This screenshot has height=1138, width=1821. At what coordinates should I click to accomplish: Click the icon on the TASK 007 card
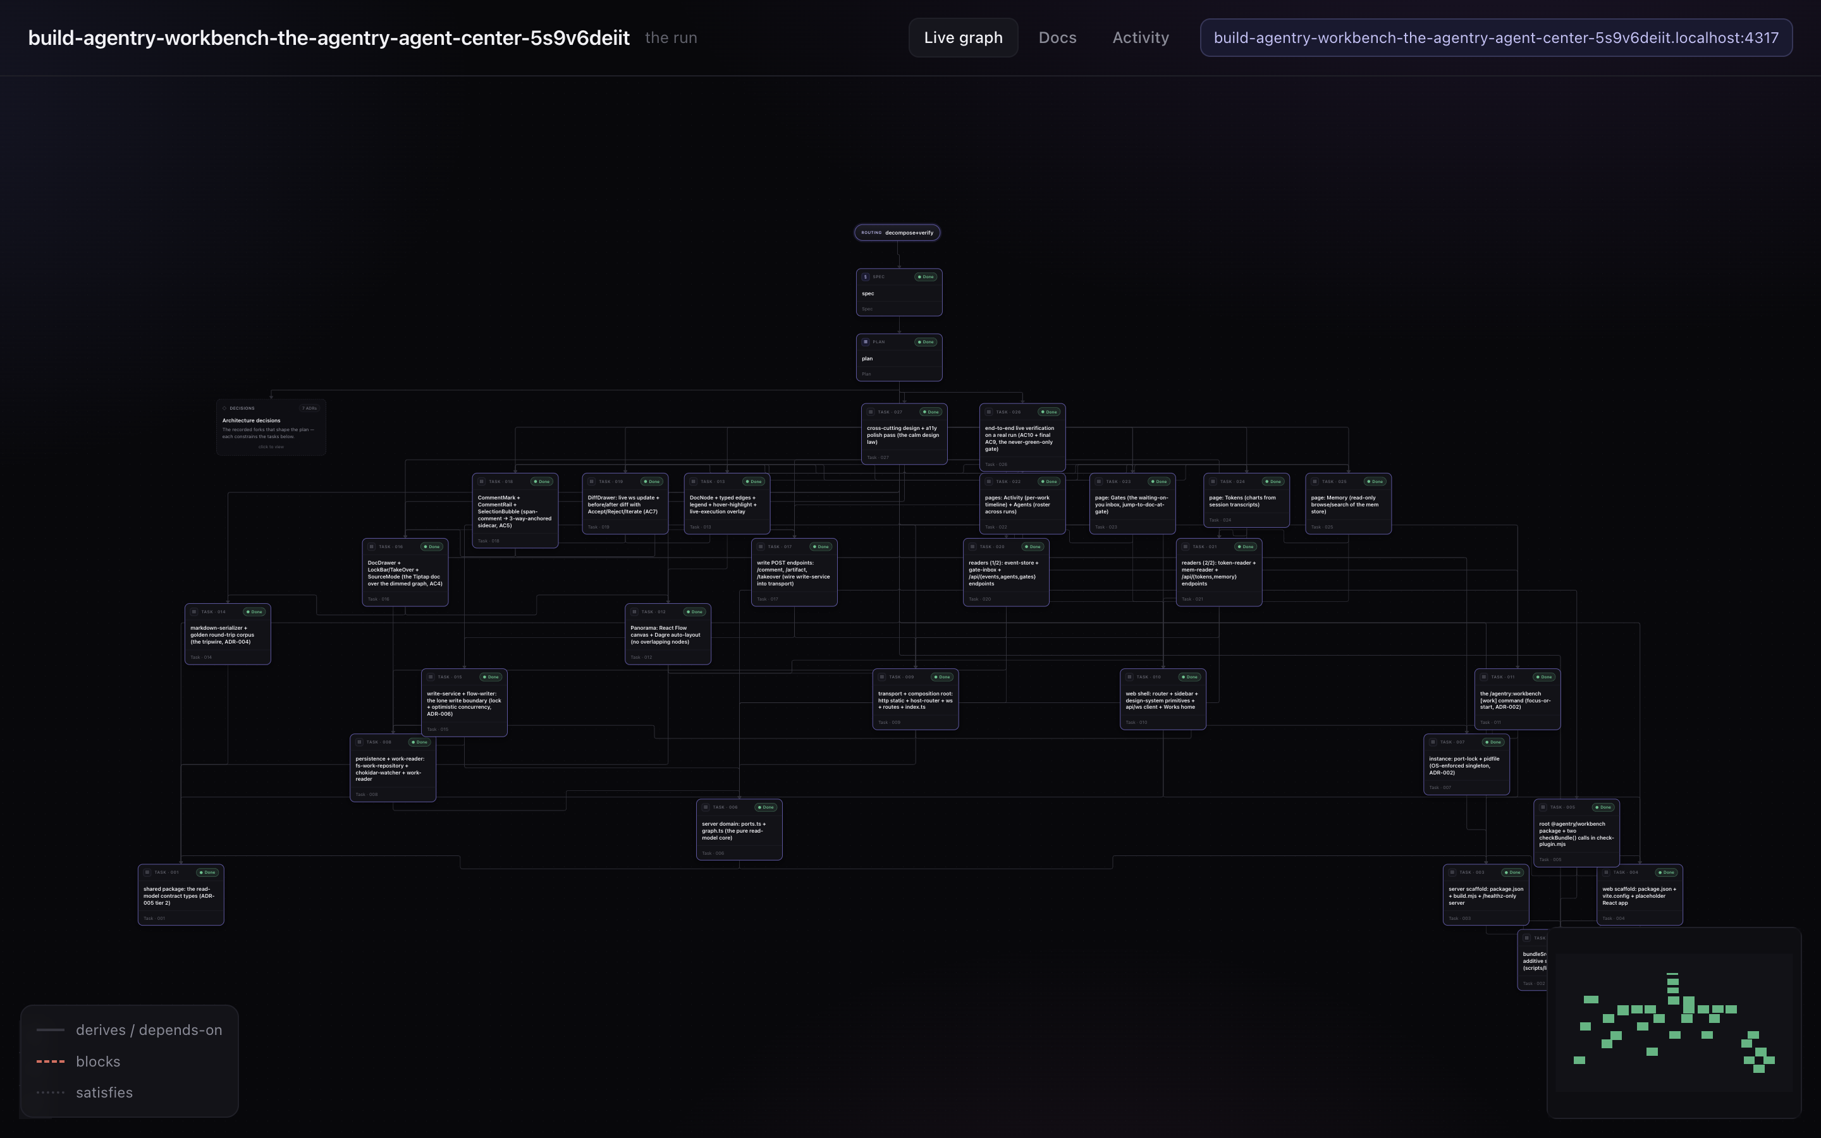click(x=1433, y=742)
